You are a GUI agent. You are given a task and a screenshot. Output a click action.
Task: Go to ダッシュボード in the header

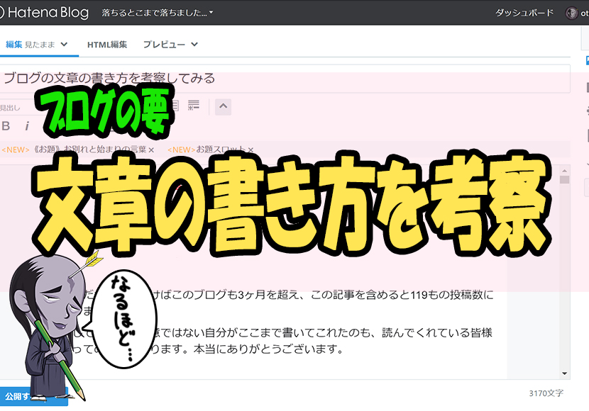(524, 12)
